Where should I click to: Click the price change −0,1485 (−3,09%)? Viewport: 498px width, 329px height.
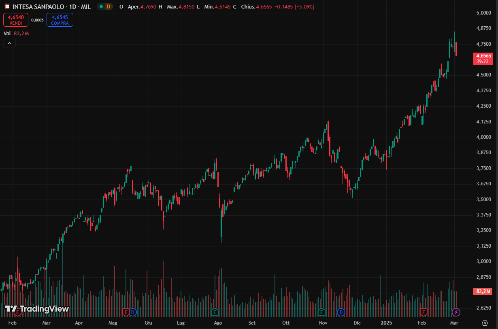coord(294,7)
